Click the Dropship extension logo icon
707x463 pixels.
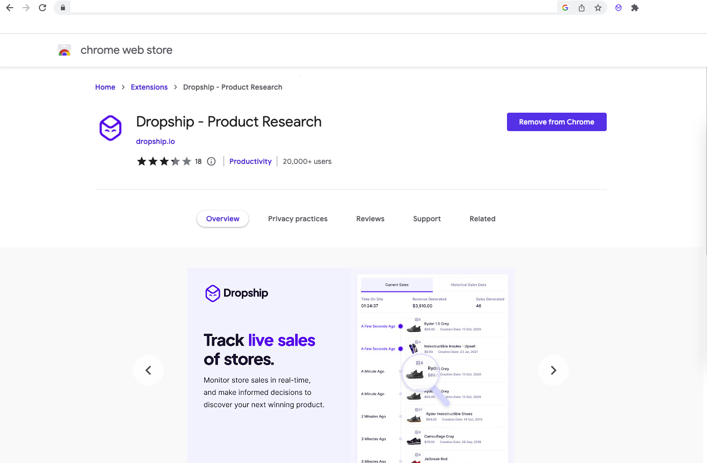pos(111,128)
